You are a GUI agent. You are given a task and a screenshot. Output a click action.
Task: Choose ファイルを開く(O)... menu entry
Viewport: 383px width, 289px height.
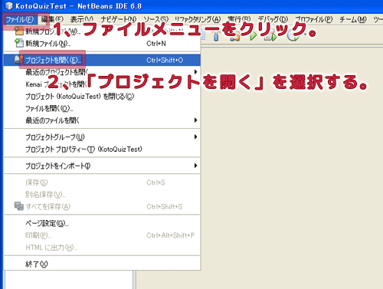tap(102, 108)
